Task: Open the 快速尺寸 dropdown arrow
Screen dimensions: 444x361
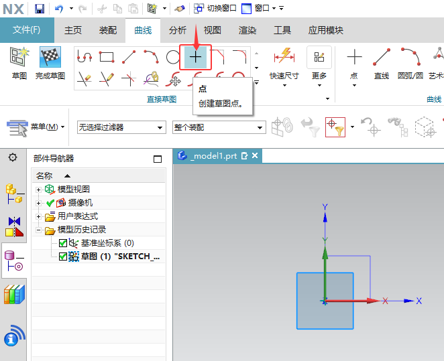Action: coord(284,85)
